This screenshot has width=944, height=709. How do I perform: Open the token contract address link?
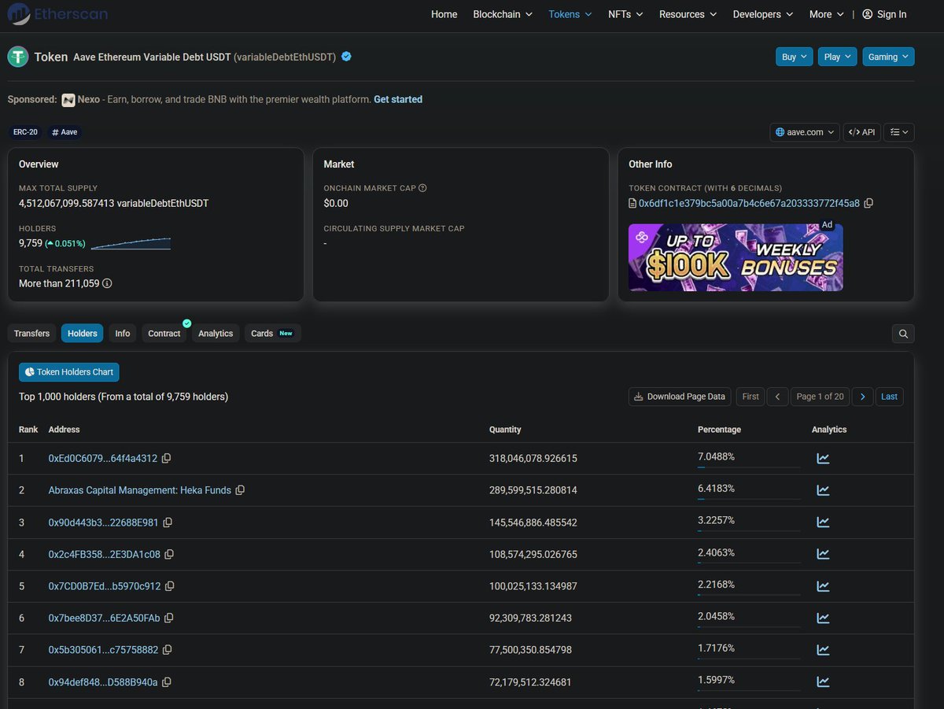749,203
